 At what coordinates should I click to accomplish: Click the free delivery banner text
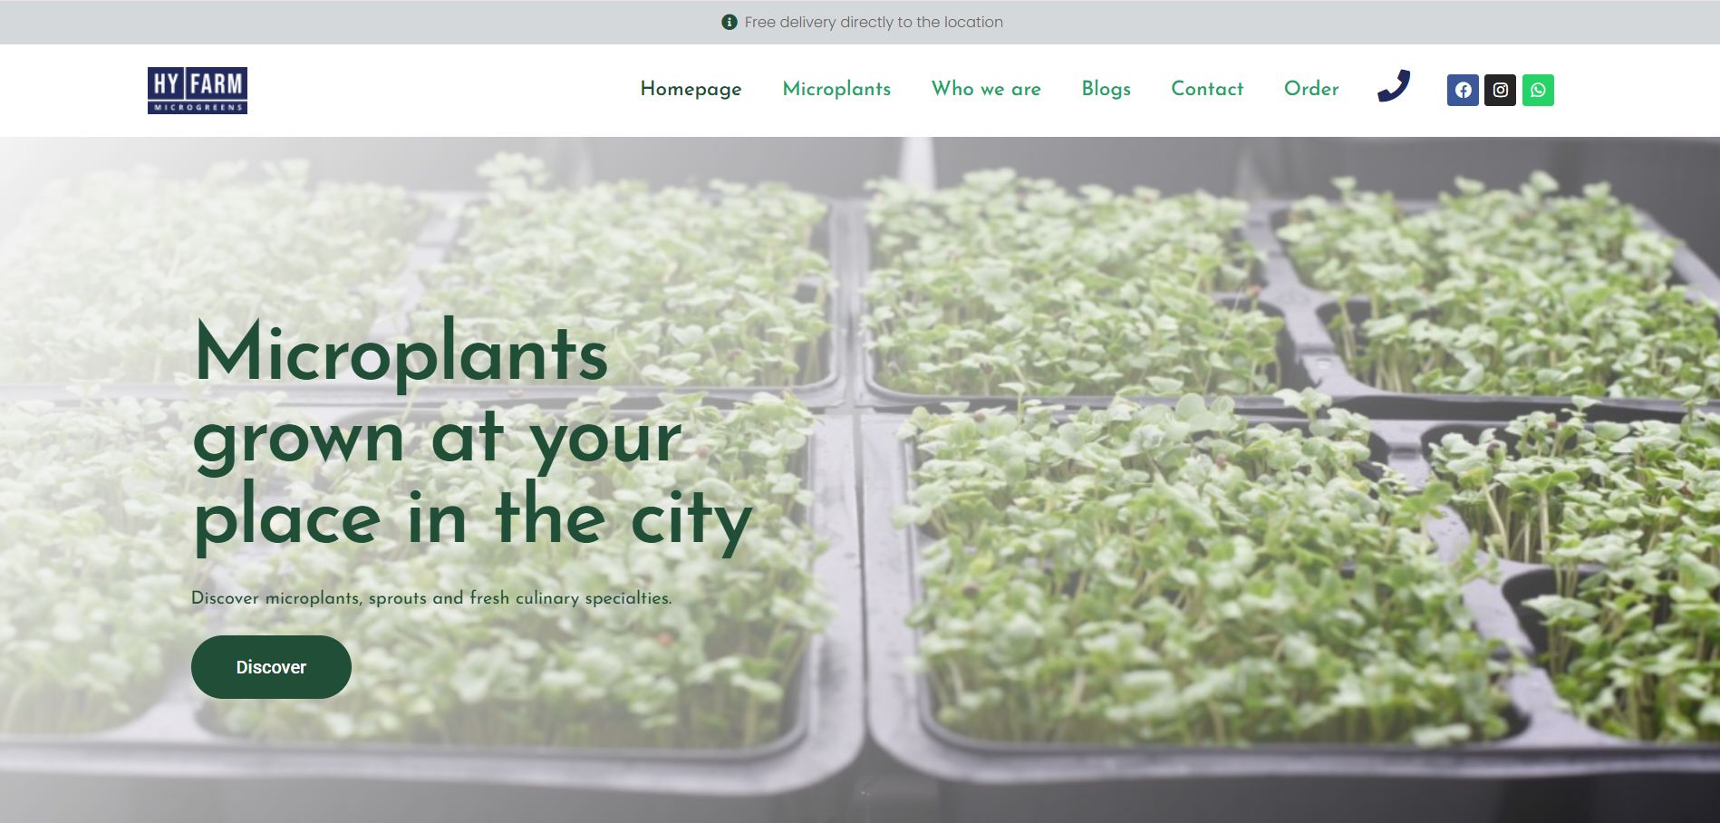(872, 21)
